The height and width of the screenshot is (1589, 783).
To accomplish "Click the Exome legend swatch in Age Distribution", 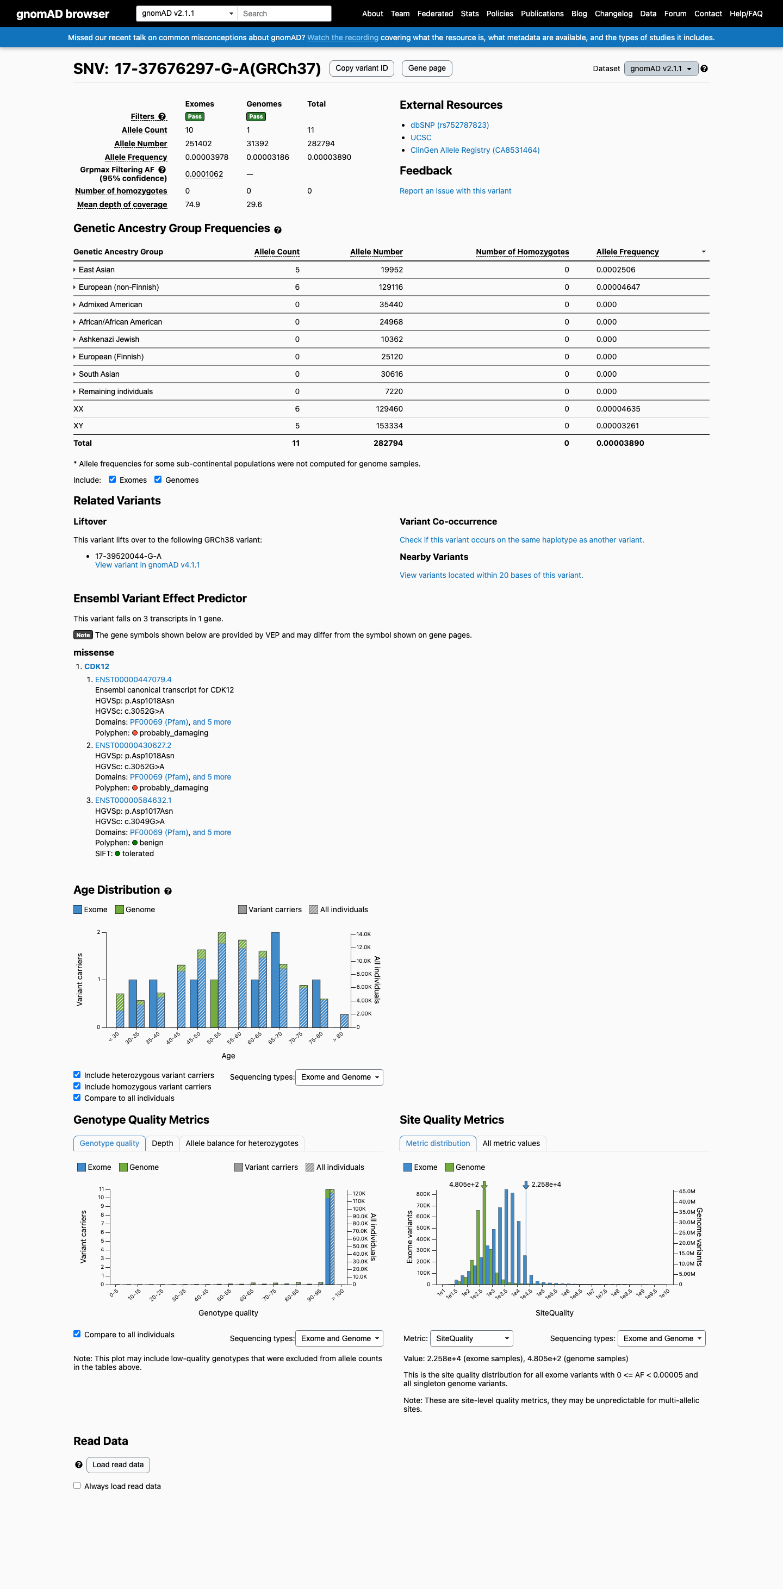I will pos(78,909).
